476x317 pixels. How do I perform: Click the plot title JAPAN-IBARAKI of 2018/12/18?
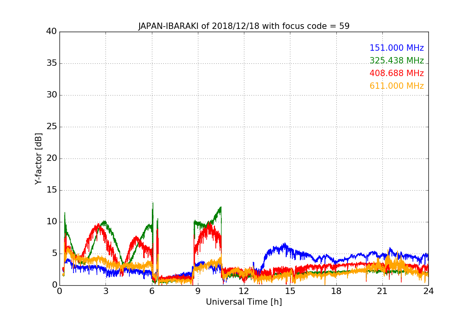[244, 26]
